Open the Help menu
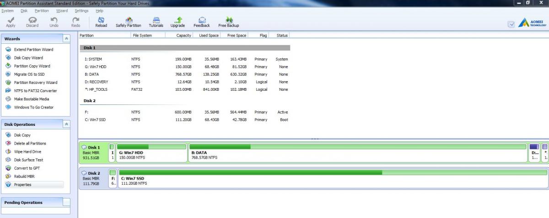Image resolution: width=549 pixels, height=218 pixels. [99, 10]
